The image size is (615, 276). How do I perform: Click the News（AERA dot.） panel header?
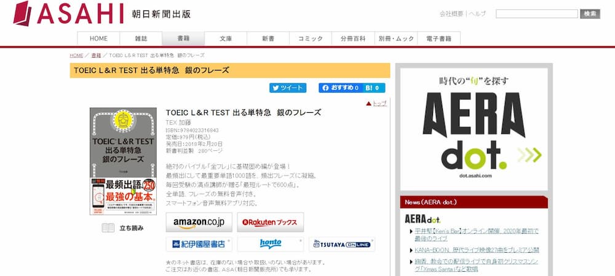[474, 202]
